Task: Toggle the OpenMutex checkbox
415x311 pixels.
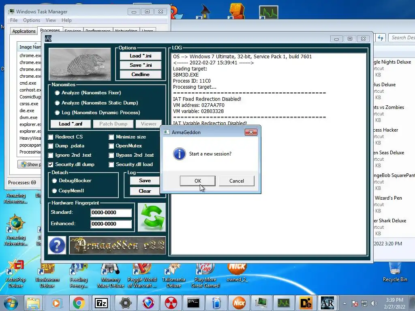Action: point(111,146)
